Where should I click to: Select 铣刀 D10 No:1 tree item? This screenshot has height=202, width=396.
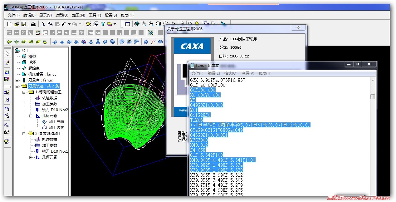tap(55, 151)
